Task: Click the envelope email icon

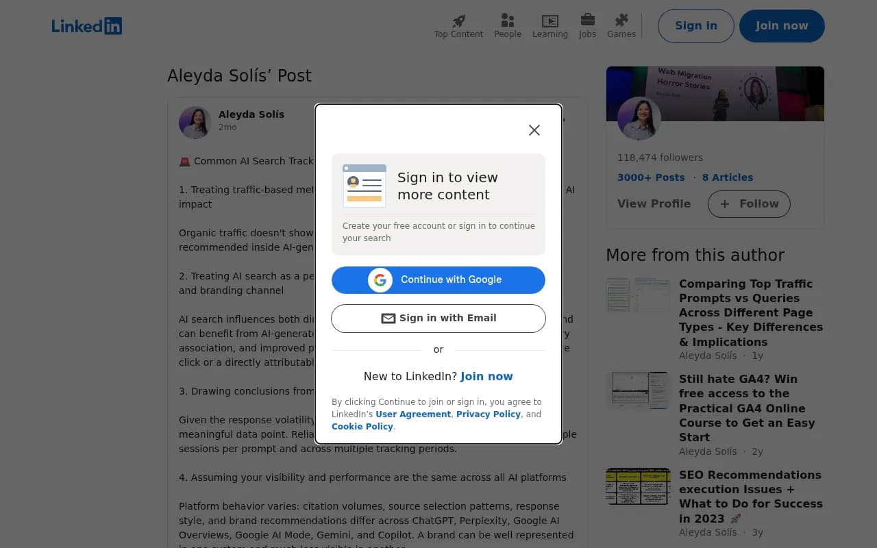Action: (388, 319)
